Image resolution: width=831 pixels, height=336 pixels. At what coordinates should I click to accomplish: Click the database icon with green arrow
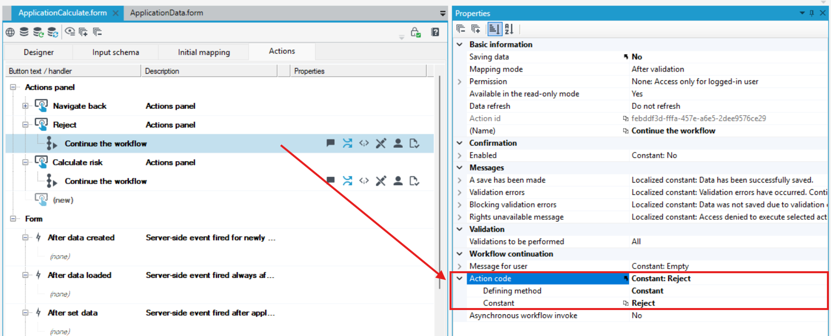pos(38,32)
